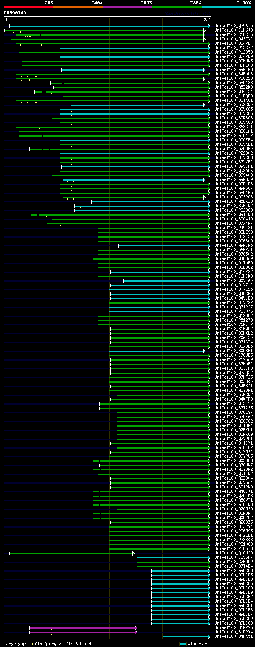
Task: Open hit UniRef100_B7T4E4
Action: tap(233, 566)
